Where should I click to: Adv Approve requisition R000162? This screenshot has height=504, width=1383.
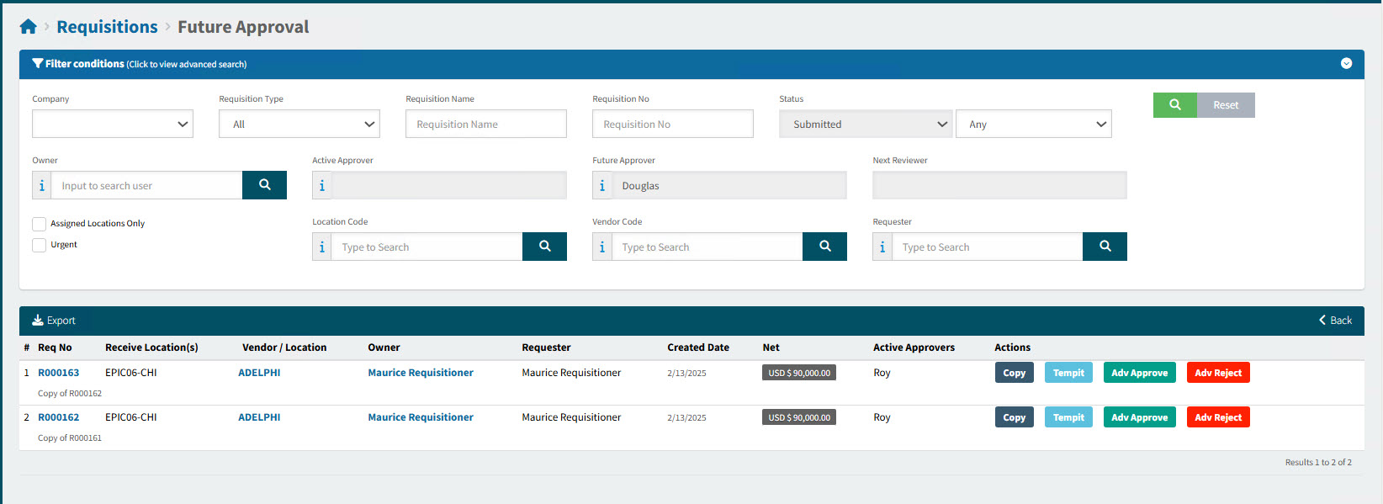(x=1140, y=417)
